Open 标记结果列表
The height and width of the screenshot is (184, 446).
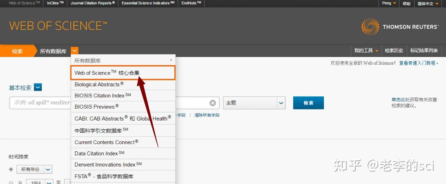click(x=424, y=51)
